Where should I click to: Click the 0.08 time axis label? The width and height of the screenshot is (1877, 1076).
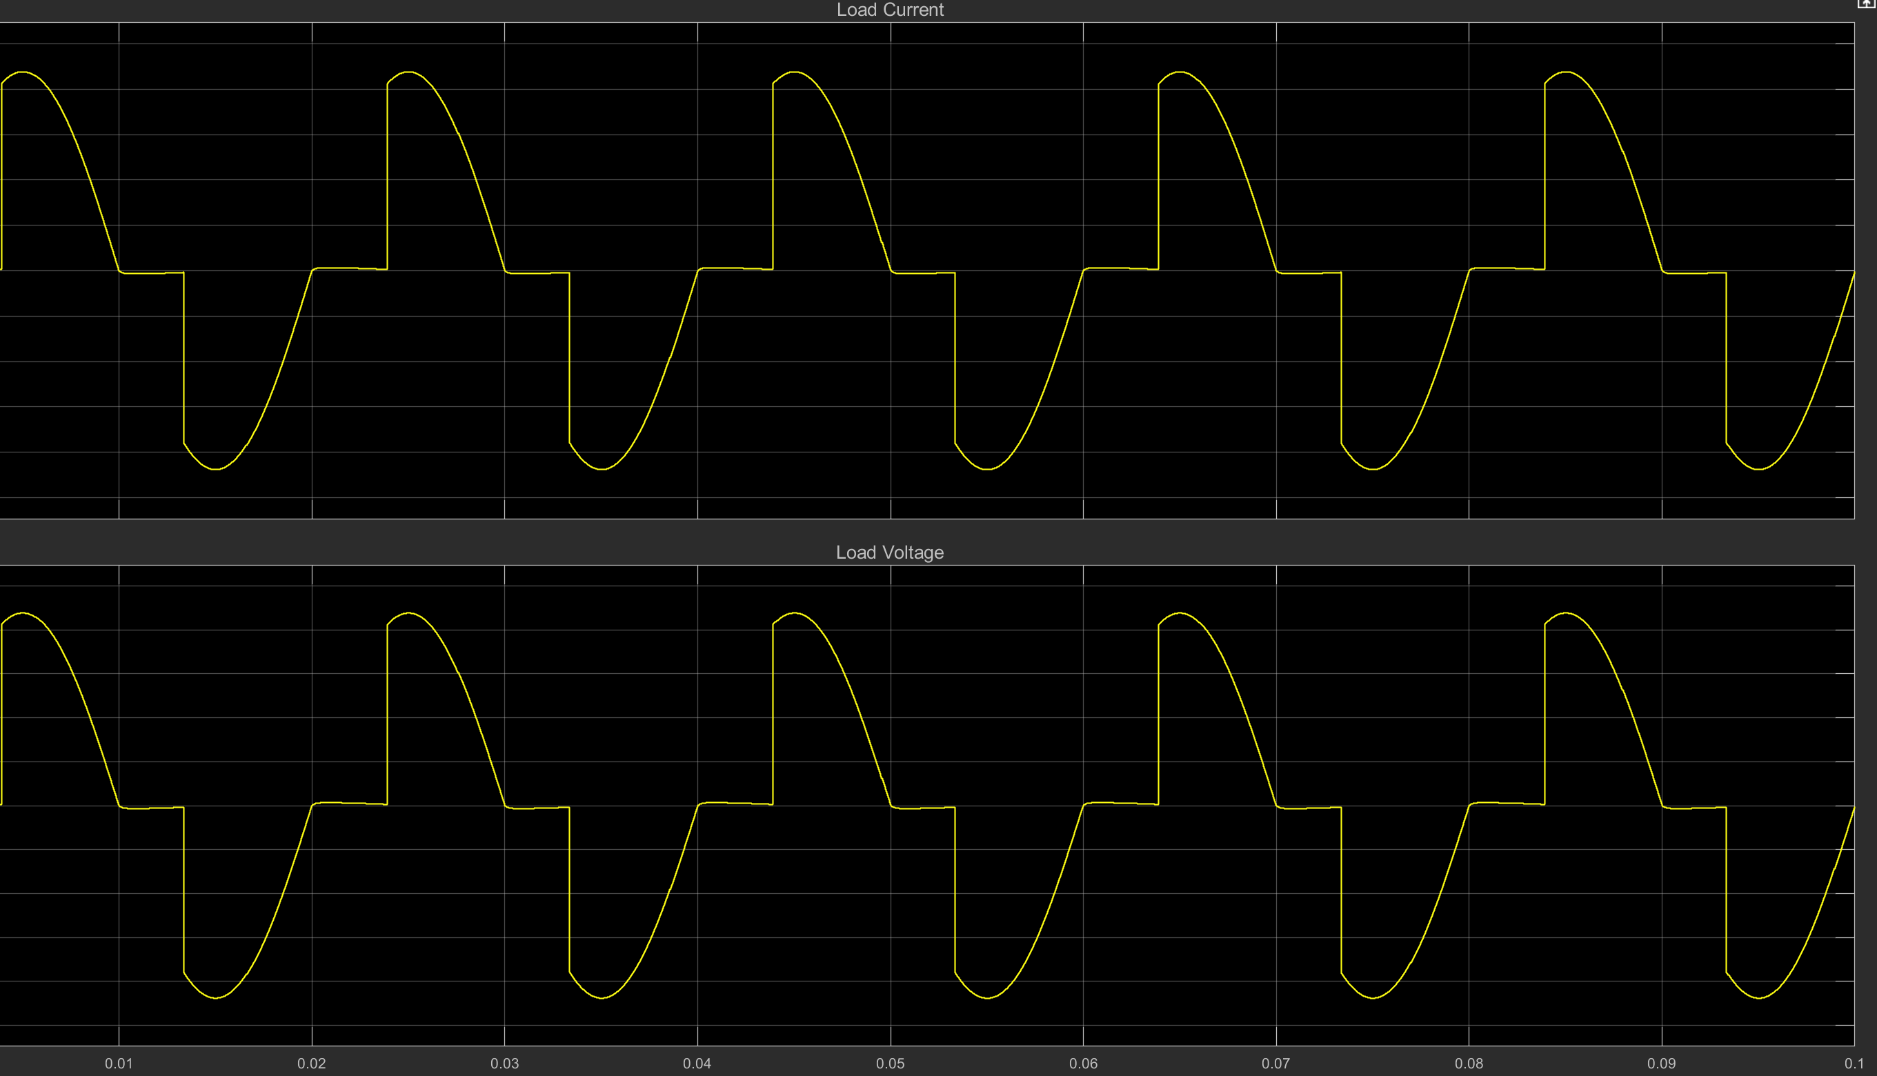tap(1469, 1064)
